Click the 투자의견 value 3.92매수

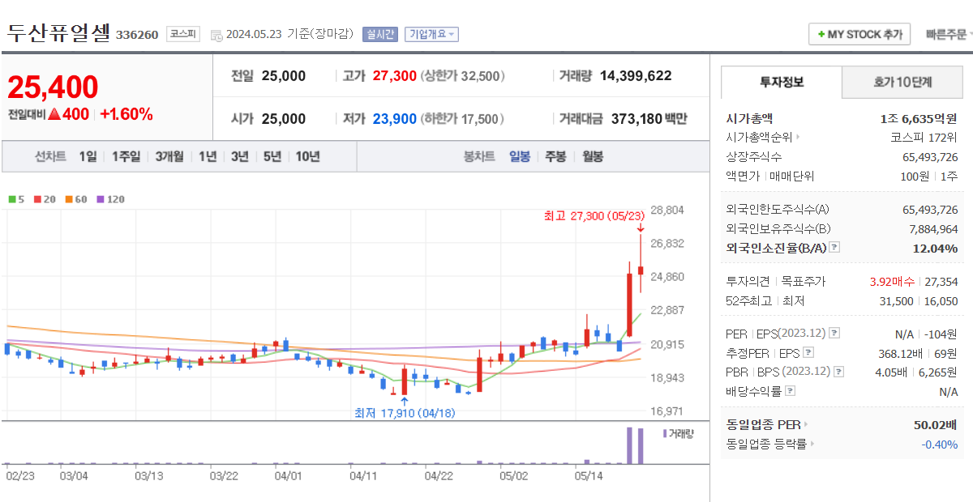coord(892,282)
